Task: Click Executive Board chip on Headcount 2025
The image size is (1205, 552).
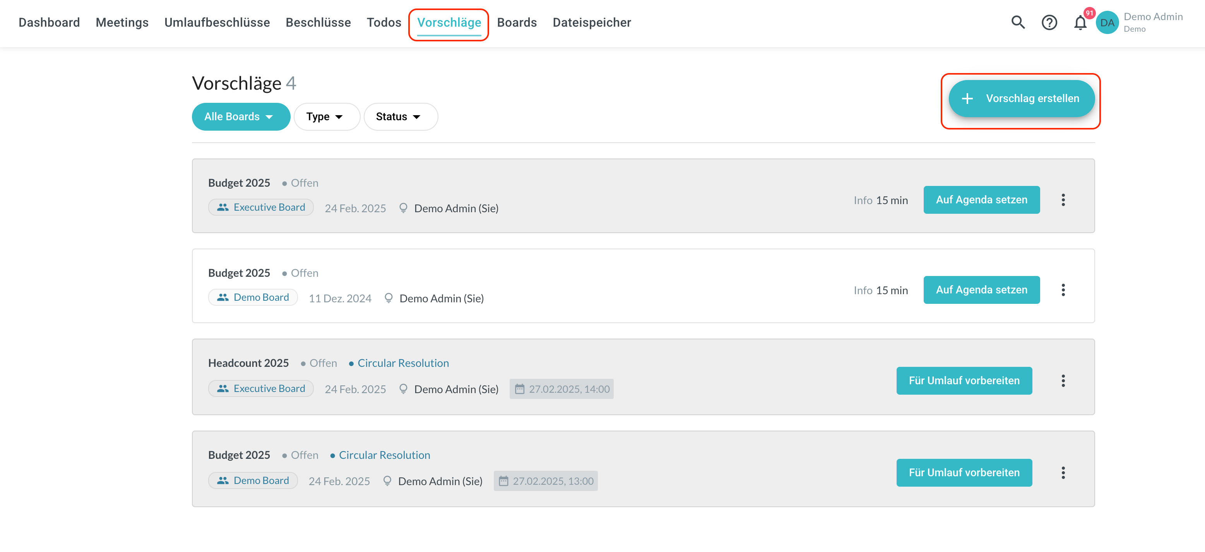Action: click(x=261, y=388)
